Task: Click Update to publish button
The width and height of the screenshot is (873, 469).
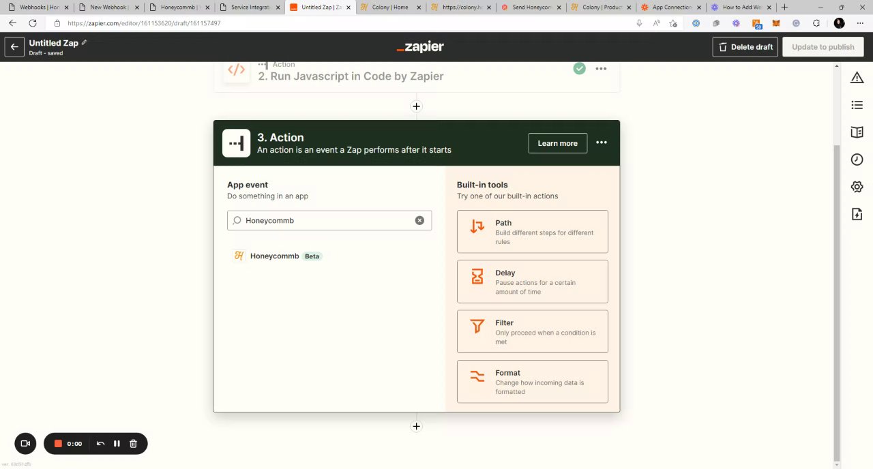Action: tap(823, 47)
